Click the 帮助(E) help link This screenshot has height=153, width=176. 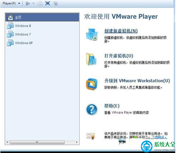coord(112,106)
